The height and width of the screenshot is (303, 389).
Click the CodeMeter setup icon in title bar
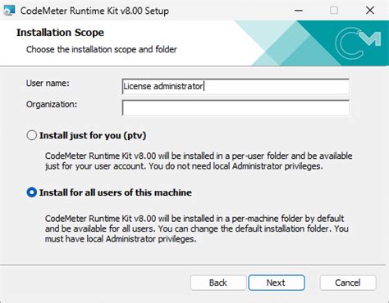click(x=8, y=11)
